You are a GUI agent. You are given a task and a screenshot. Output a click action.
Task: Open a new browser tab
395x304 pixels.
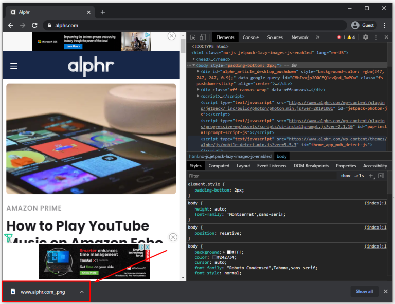[103, 12]
